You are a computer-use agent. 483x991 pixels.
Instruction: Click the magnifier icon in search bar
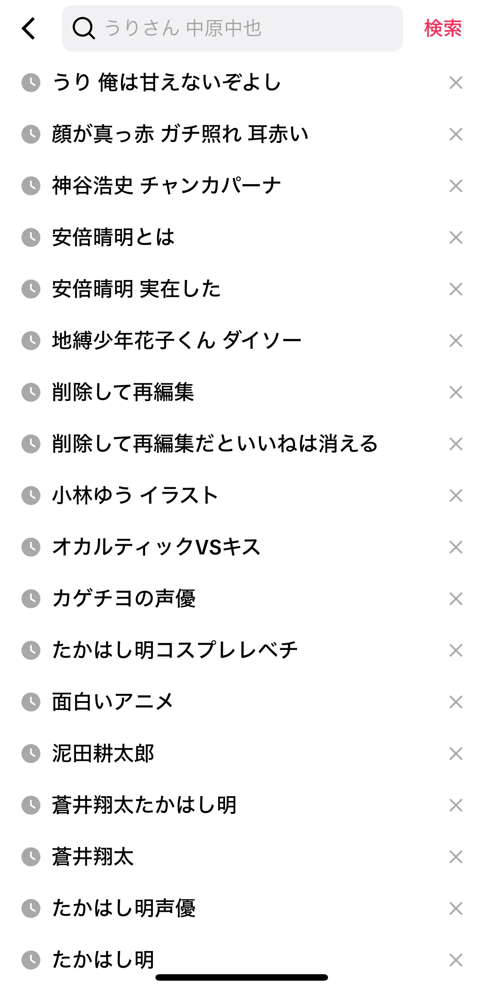(x=83, y=28)
